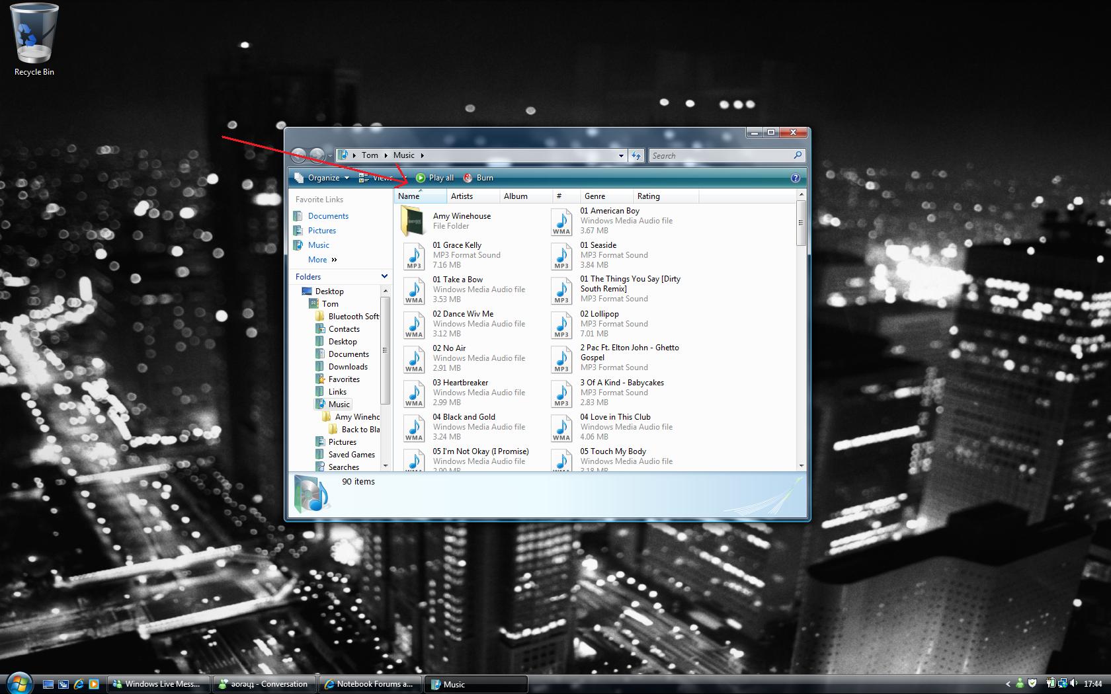Click Show Desktop in Quick Launch
The height and width of the screenshot is (694, 1111).
pos(48,684)
